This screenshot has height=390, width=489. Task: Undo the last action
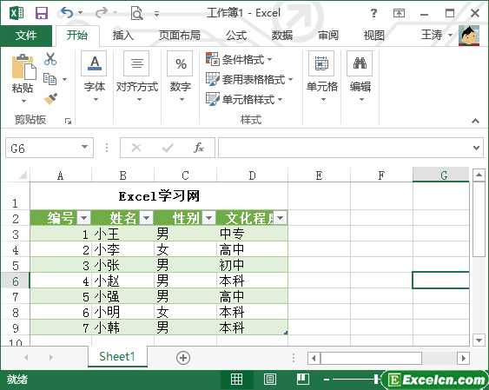67,13
